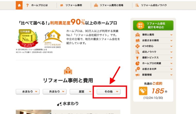
Task: Expand the 成功ノウハウ chevron
Action: click(171, 52)
